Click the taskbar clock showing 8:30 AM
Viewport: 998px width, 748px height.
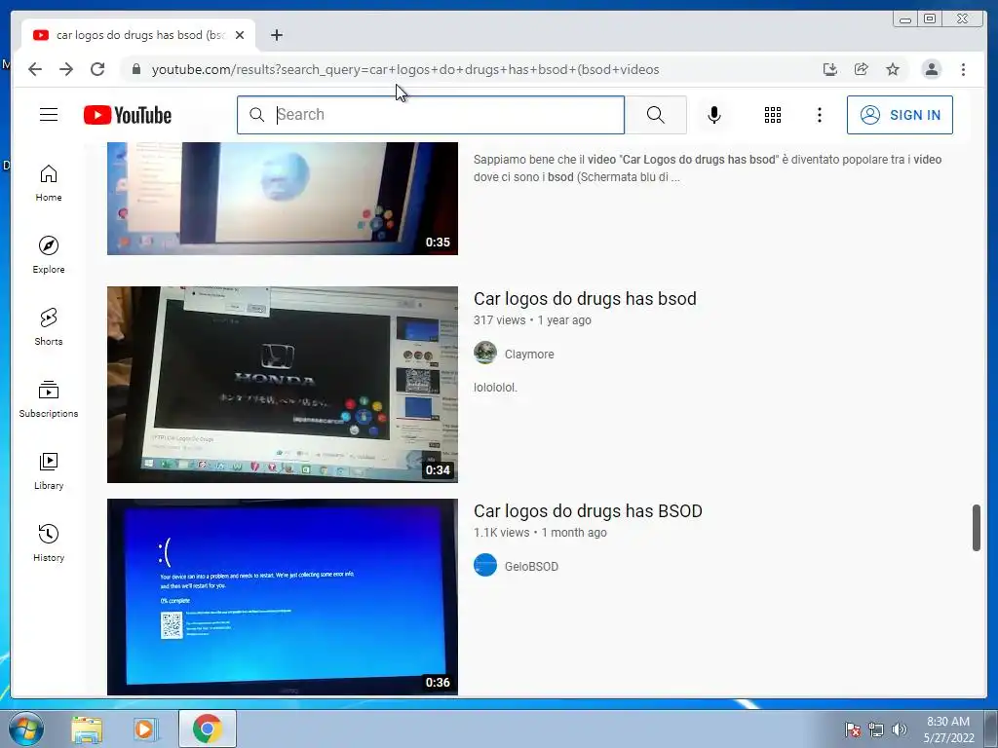(x=948, y=729)
